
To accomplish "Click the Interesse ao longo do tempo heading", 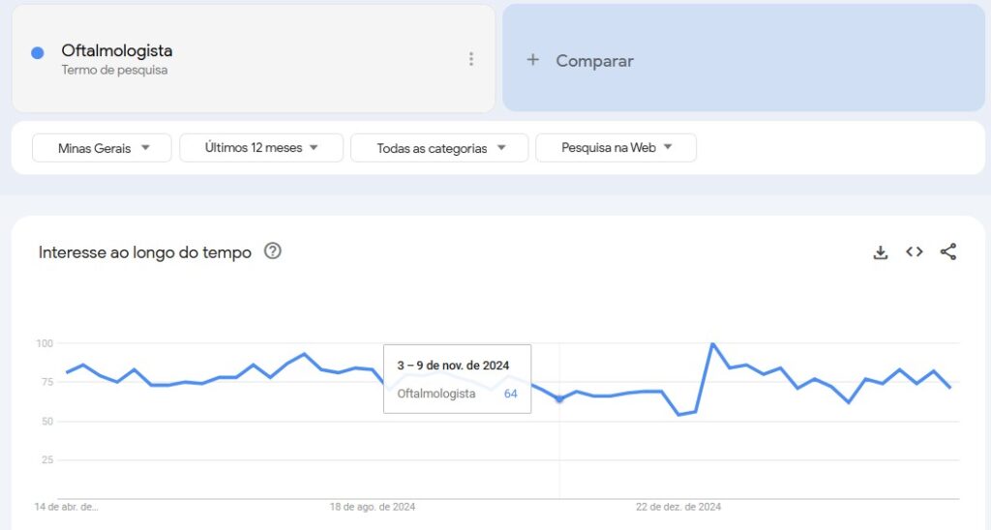I will pyautogui.click(x=145, y=252).
